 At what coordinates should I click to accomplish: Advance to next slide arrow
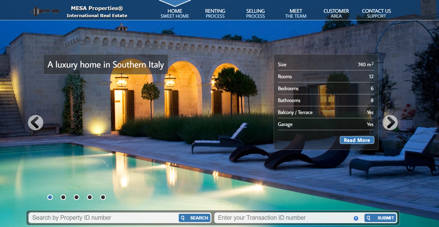[390, 123]
